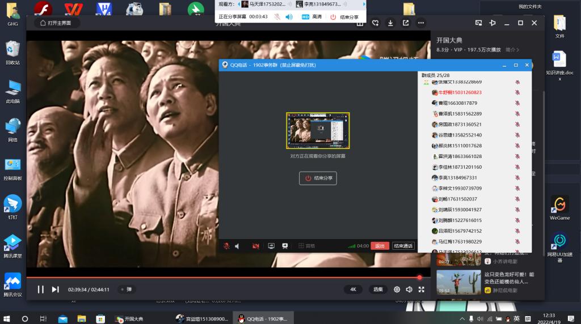
Task: Switch to 开国大典 taskbar item
Action: tap(129, 318)
